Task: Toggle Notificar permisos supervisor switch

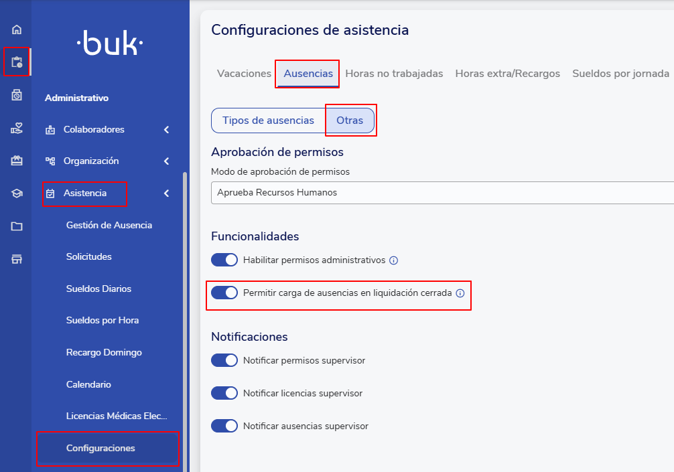Action: (x=224, y=360)
